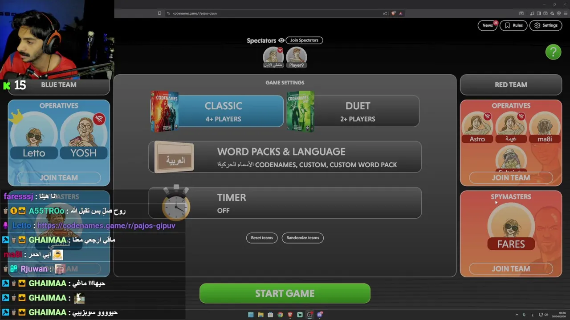Select spectator avatar Player9

[x=297, y=57]
